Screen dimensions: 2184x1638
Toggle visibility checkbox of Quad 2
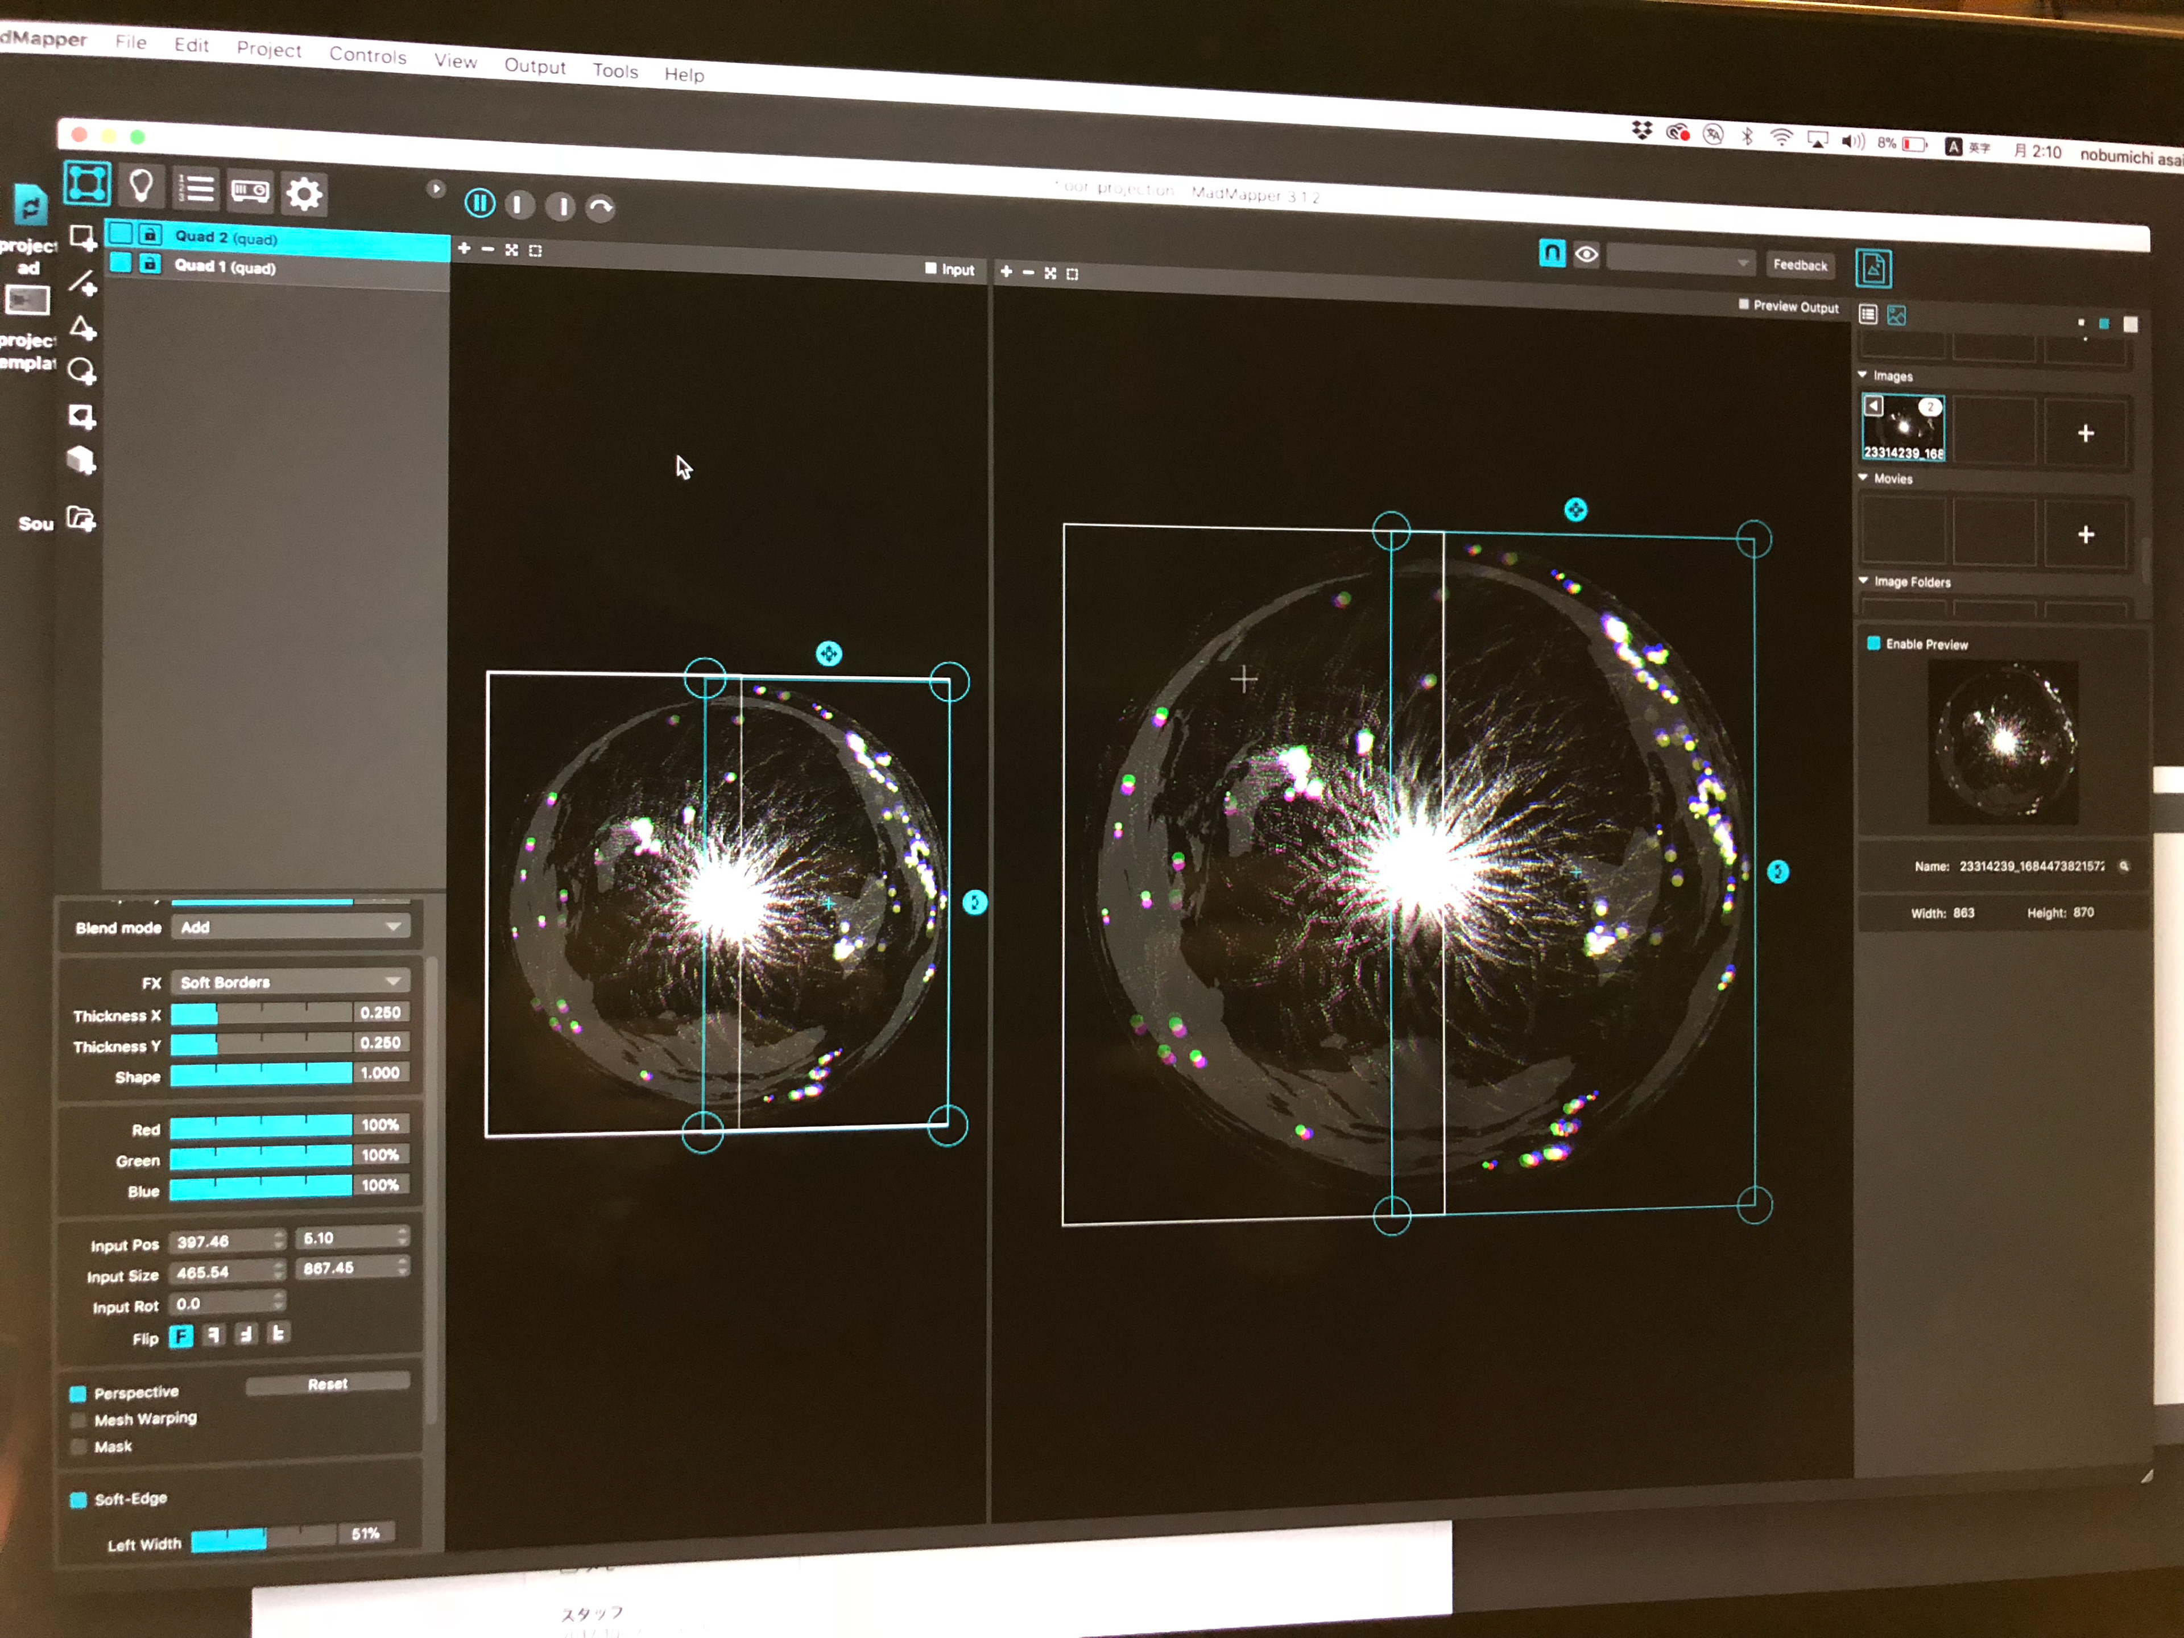[121, 234]
